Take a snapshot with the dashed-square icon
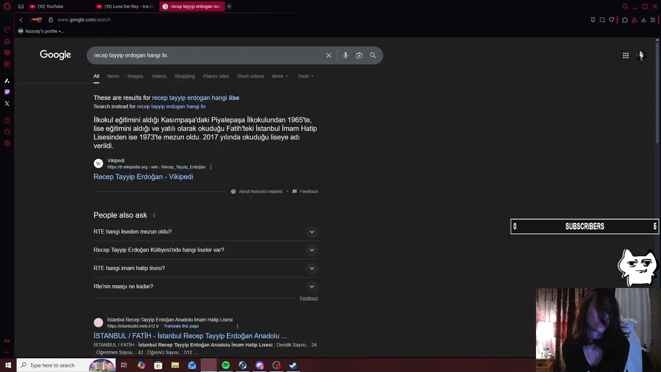The image size is (661, 372). 602,20
